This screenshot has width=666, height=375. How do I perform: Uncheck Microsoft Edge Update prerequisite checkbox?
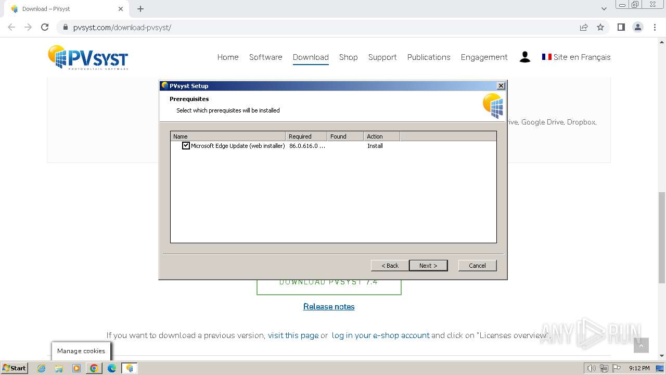pos(186,146)
